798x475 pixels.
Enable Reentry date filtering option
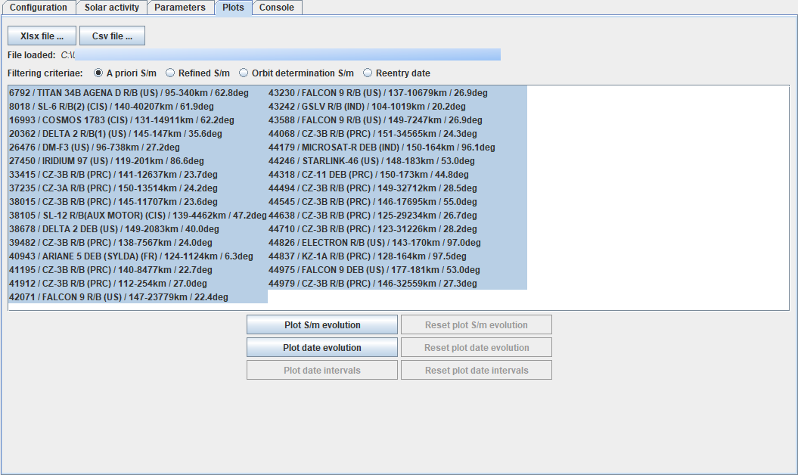pyautogui.click(x=368, y=73)
